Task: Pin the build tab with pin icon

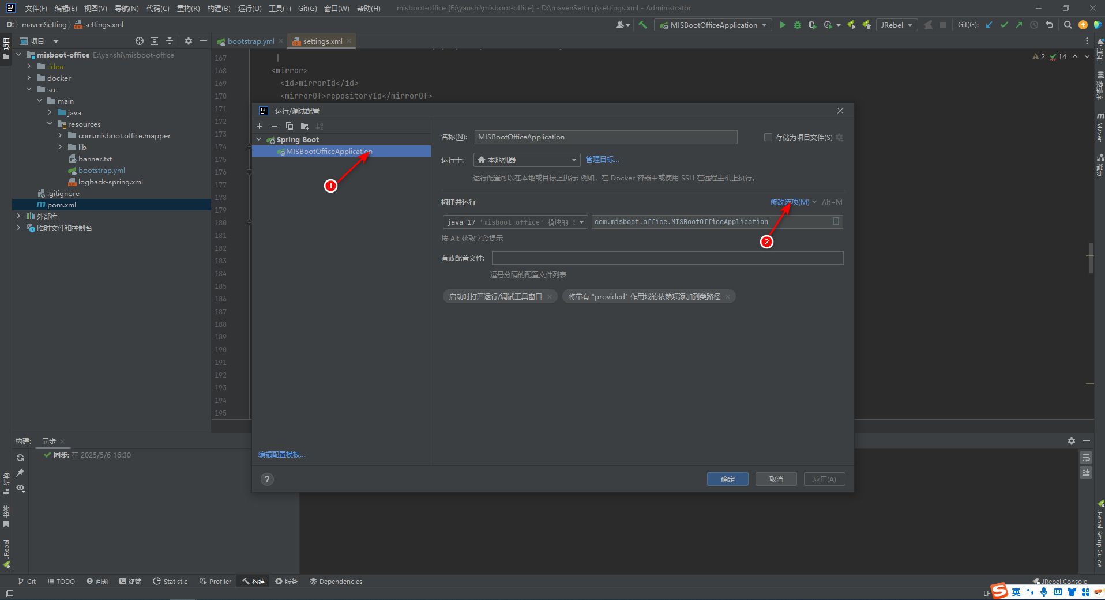Action: point(20,473)
